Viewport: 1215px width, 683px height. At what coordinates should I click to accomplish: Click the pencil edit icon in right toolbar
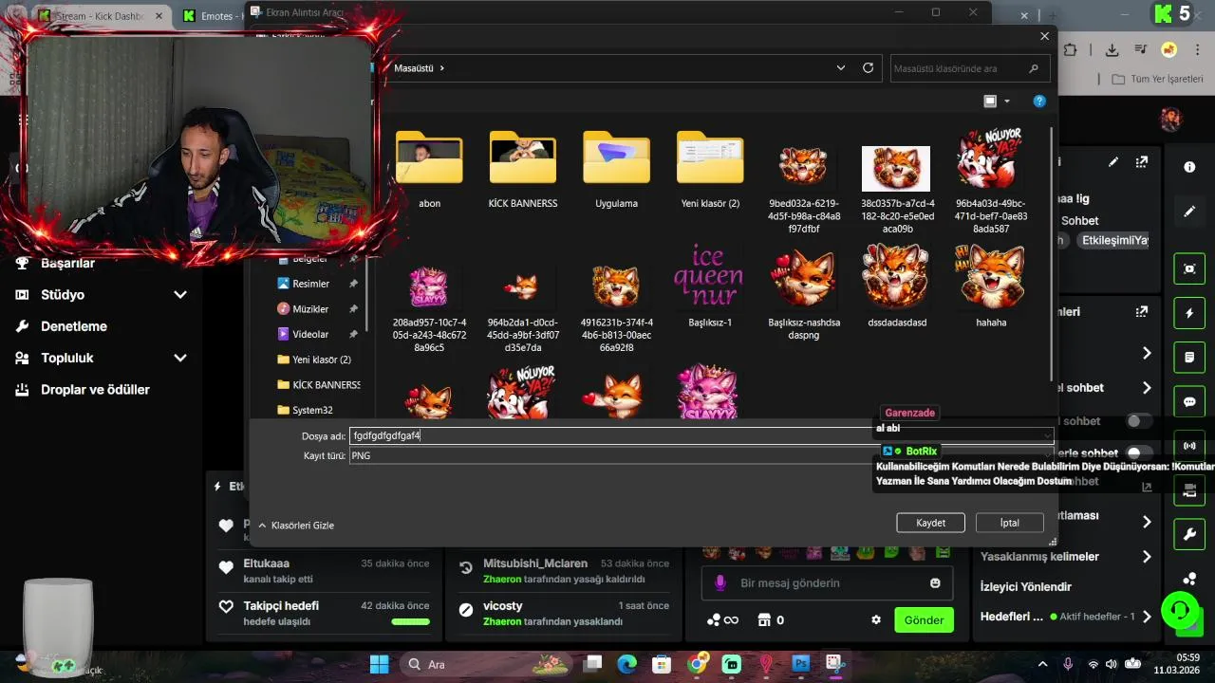pyautogui.click(x=1189, y=212)
